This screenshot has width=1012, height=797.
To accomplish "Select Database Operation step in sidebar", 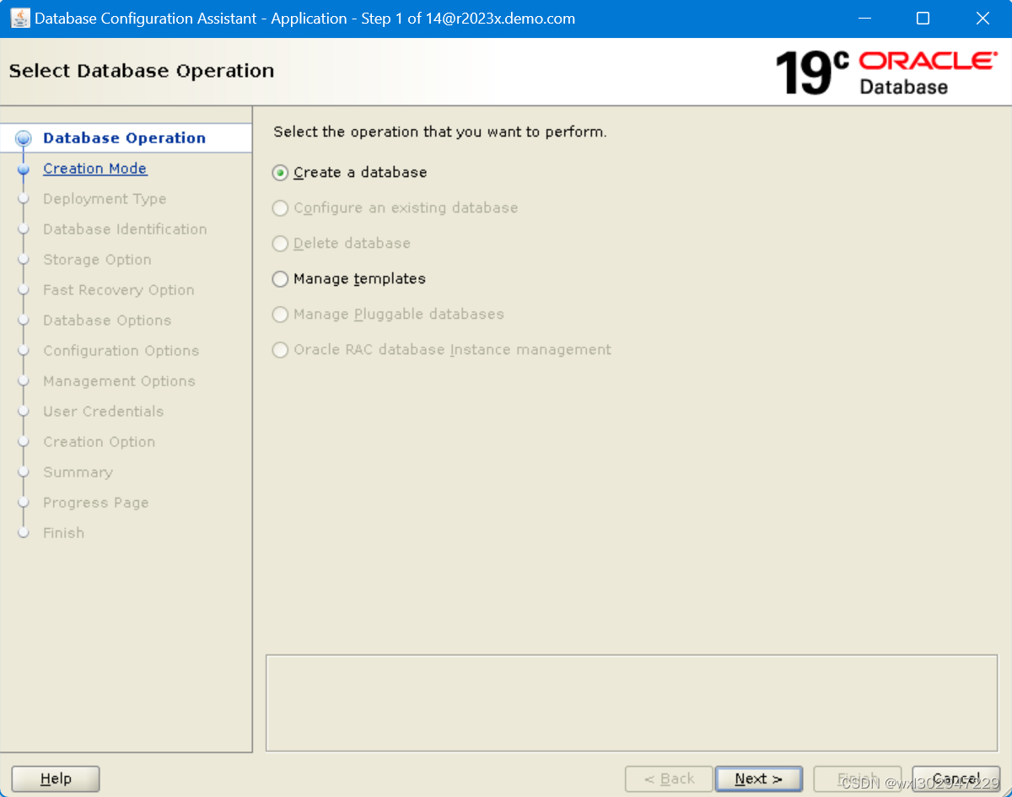I will pos(124,138).
